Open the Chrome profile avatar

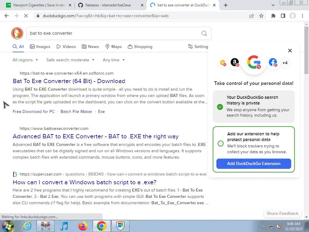[x=293, y=16]
